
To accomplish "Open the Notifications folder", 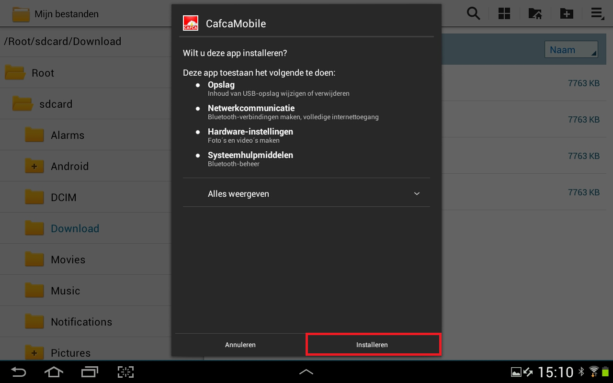I will pyautogui.click(x=85, y=322).
